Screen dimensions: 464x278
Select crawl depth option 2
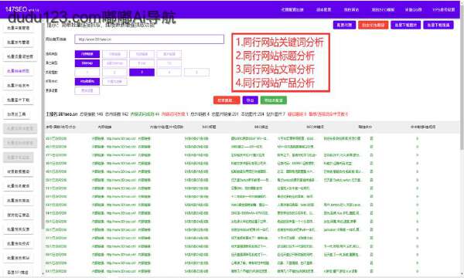114,72
